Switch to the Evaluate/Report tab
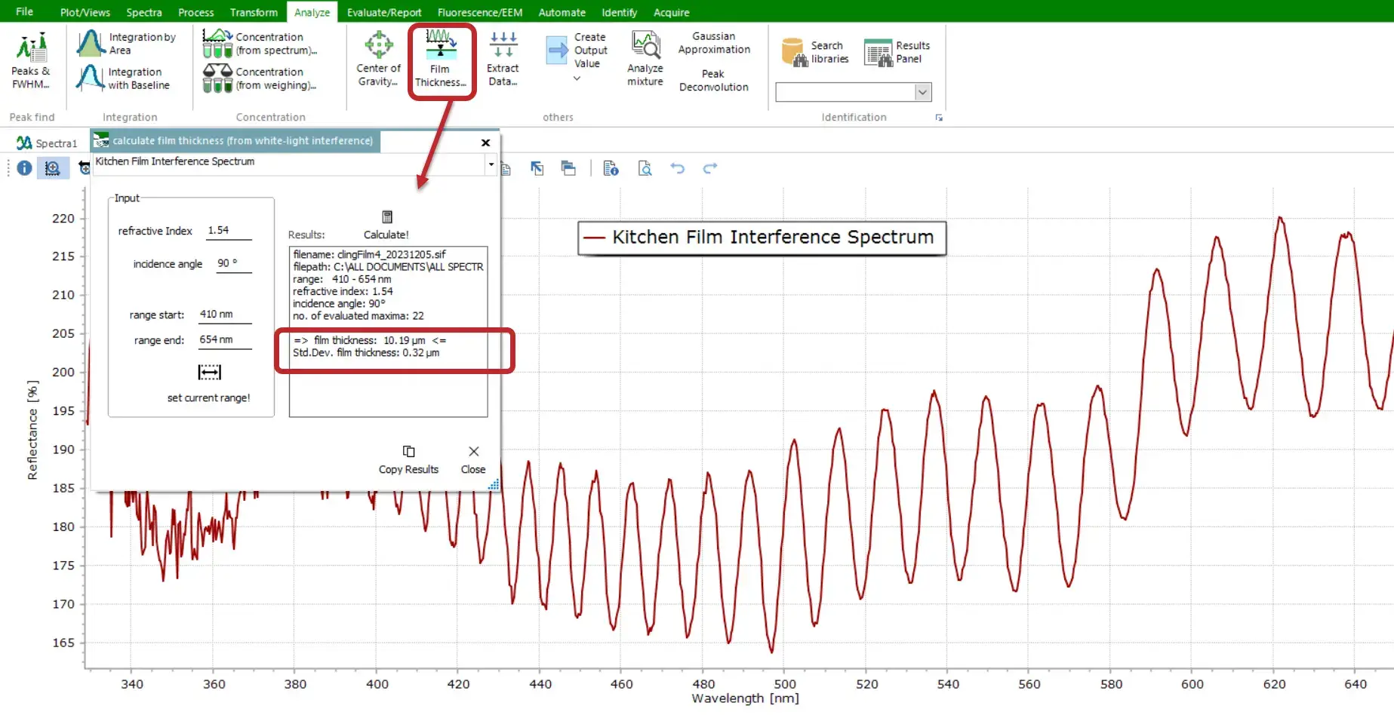Image resolution: width=1394 pixels, height=715 pixels. pyautogui.click(x=383, y=12)
